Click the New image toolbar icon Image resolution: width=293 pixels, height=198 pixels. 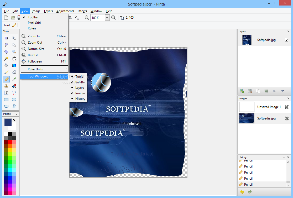coord(6,18)
